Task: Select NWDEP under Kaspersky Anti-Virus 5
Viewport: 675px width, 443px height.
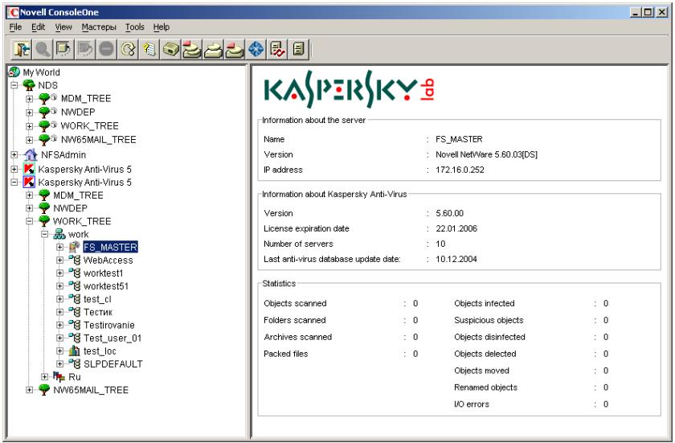Action: click(x=70, y=208)
